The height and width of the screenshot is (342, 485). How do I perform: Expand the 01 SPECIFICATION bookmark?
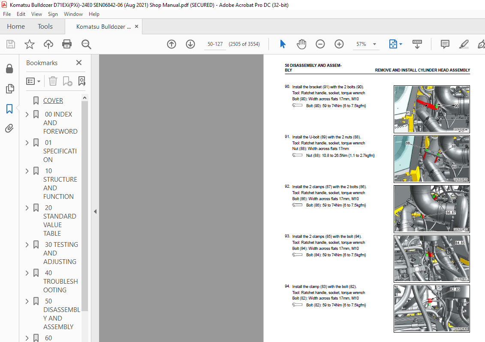27,143
